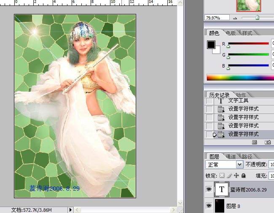Click the horizontal scrollbar right arrow
The height and width of the screenshot is (213, 274).
click(173, 210)
